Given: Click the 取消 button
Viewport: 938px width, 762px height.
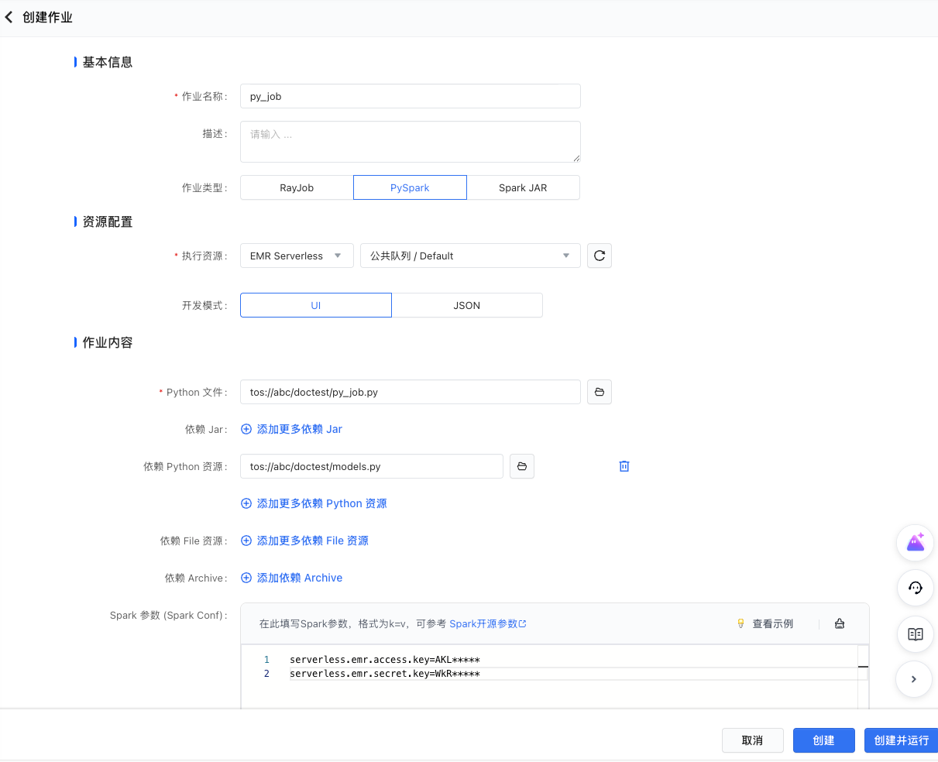Looking at the screenshot, I should [753, 740].
